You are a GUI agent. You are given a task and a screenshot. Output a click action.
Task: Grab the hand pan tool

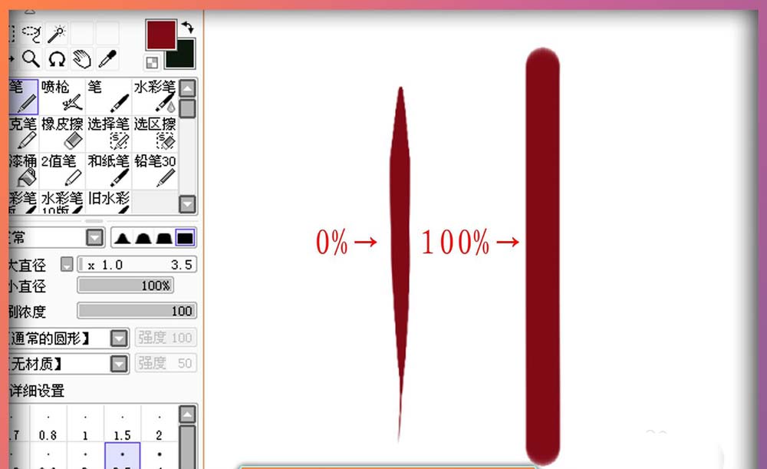tap(84, 58)
